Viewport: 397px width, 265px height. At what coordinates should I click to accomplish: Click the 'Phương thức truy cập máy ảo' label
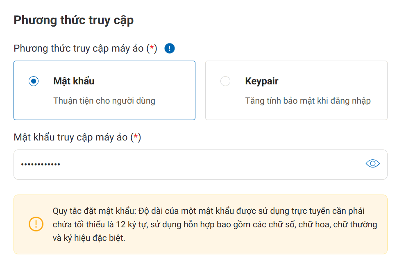pyautogui.click(x=79, y=48)
